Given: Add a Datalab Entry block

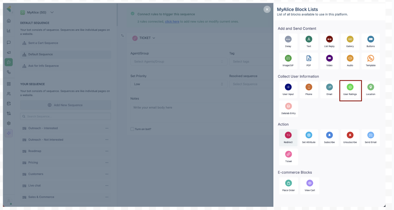Looking at the screenshot, I should [x=288, y=109].
